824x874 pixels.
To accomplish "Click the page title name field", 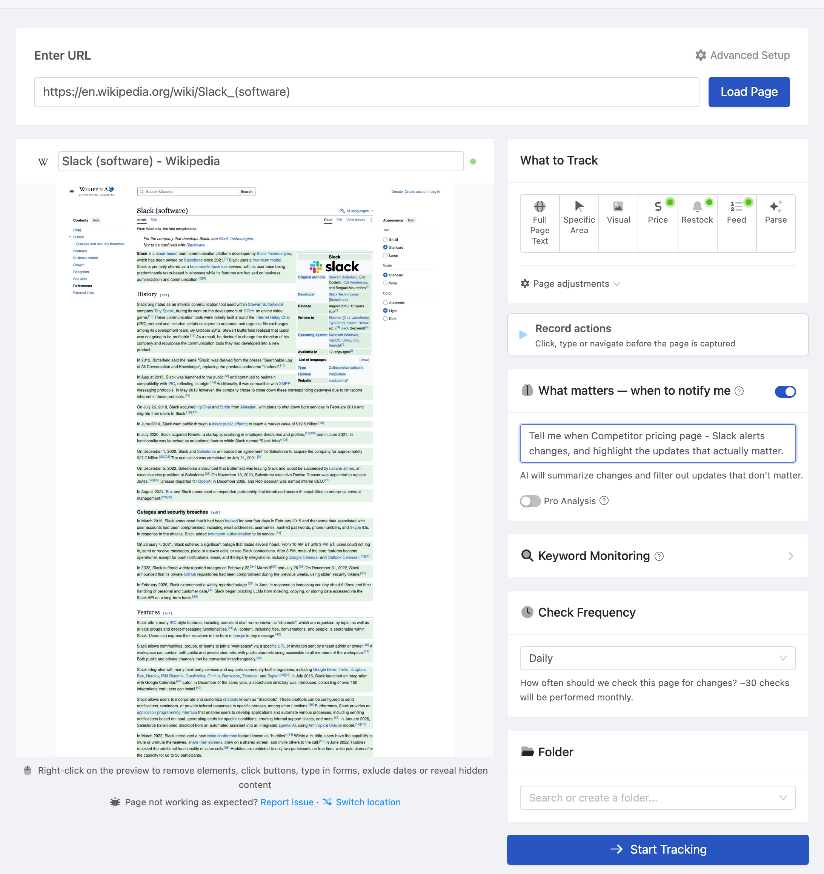I will 261,162.
